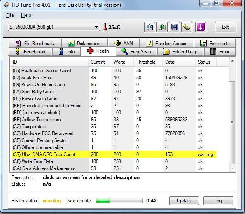Screen dimensions: 245x214
Task: Click the Log button
Action: (x=218, y=201)
